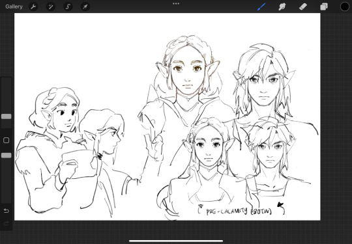Click the brush size slider handle
This screenshot has width=352, height=244.
coord(7,116)
